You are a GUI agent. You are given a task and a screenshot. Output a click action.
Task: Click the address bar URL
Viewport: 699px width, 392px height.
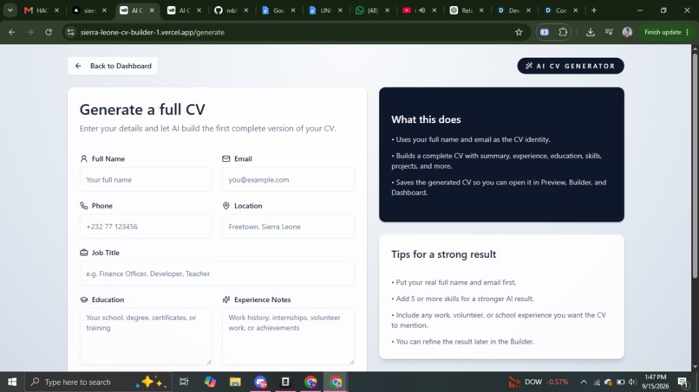click(153, 32)
